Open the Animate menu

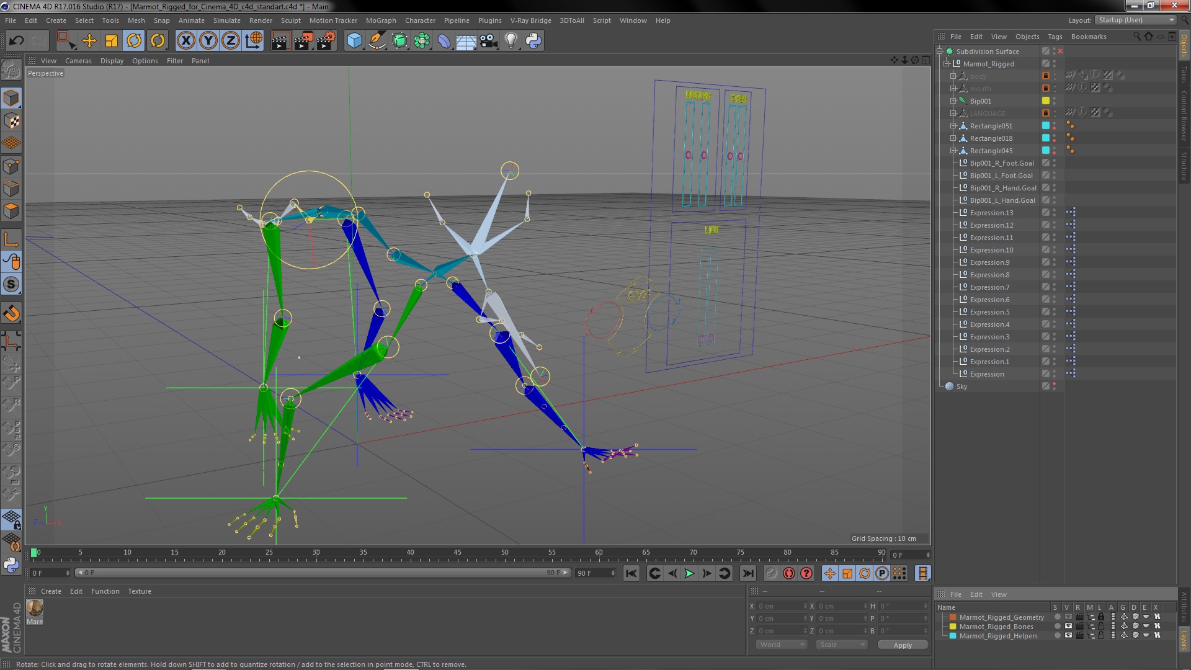pyautogui.click(x=190, y=20)
